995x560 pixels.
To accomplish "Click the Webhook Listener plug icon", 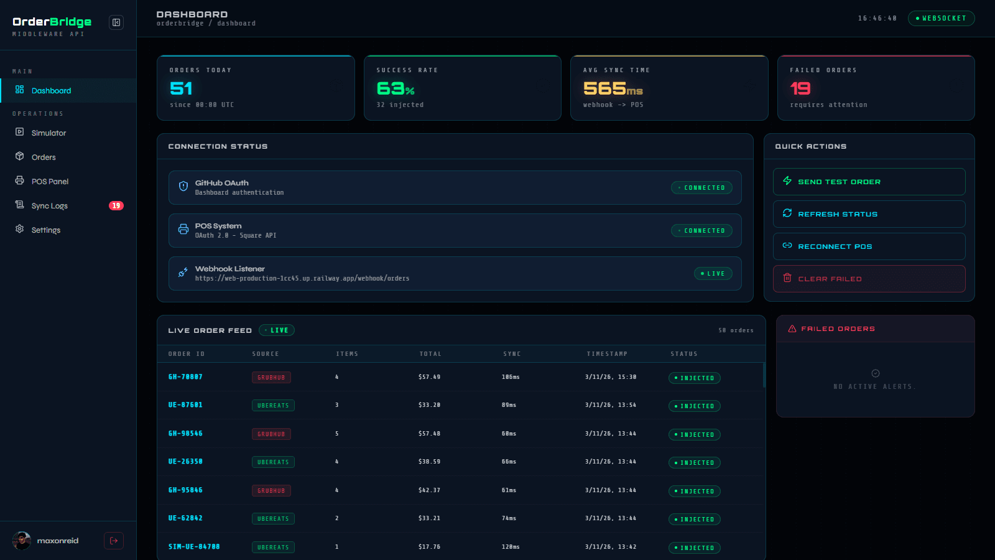I will click(183, 272).
